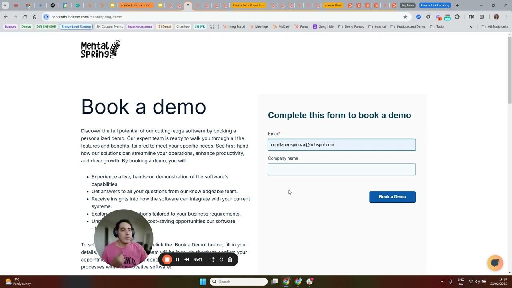This screenshot has width=512, height=288.
Task: Click the system tray microphone icon
Action: coord(451,282)
